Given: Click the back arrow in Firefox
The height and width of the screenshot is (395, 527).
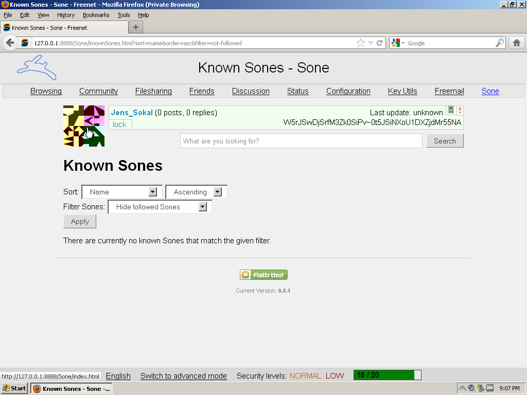Looking at the screenshot, I should [x=10, y=43].
